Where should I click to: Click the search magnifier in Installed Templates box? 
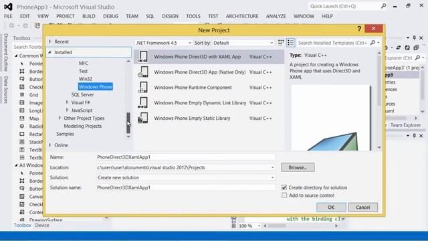tap(373, 43)
